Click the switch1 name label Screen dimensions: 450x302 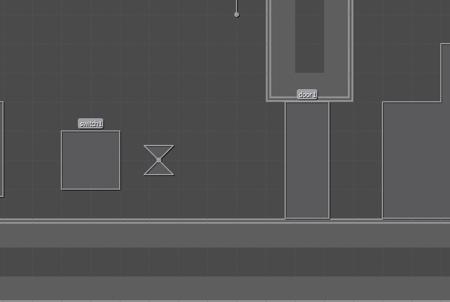click(x=91, y=124)
